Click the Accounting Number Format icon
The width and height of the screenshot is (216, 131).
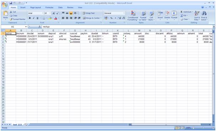[106, 18]
